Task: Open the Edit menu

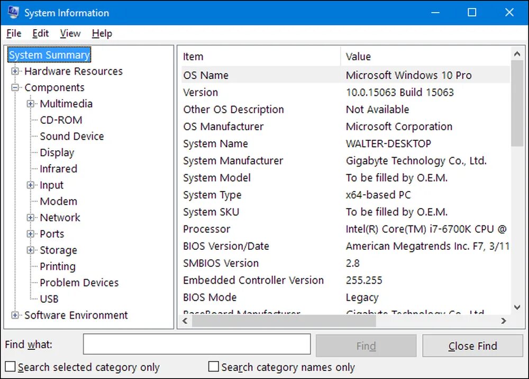Action: click(41, 33)
